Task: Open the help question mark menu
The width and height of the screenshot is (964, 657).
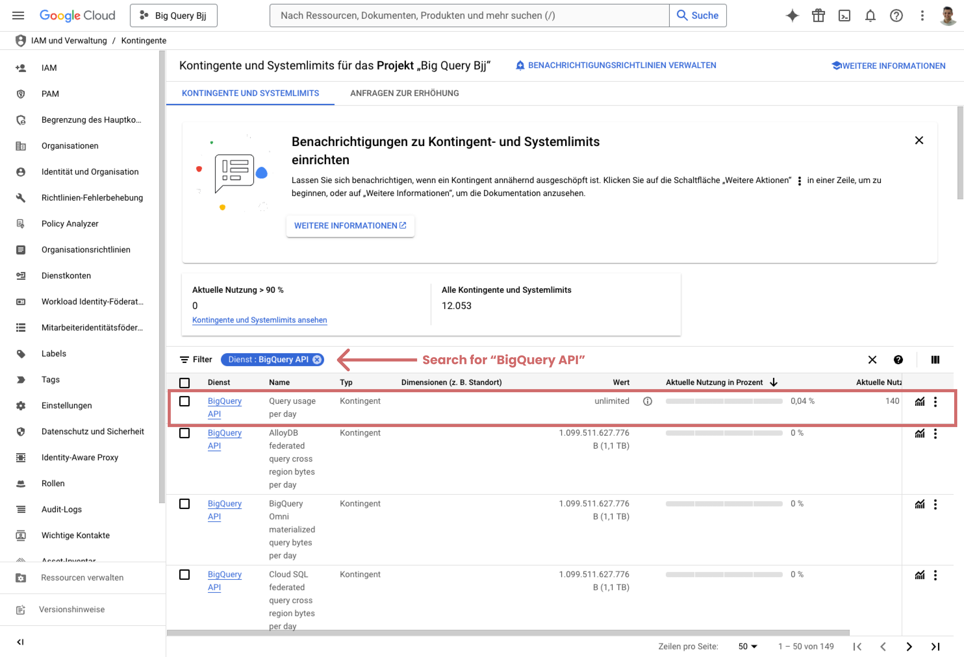Action: pyautogui.click(x=896, y=16)
